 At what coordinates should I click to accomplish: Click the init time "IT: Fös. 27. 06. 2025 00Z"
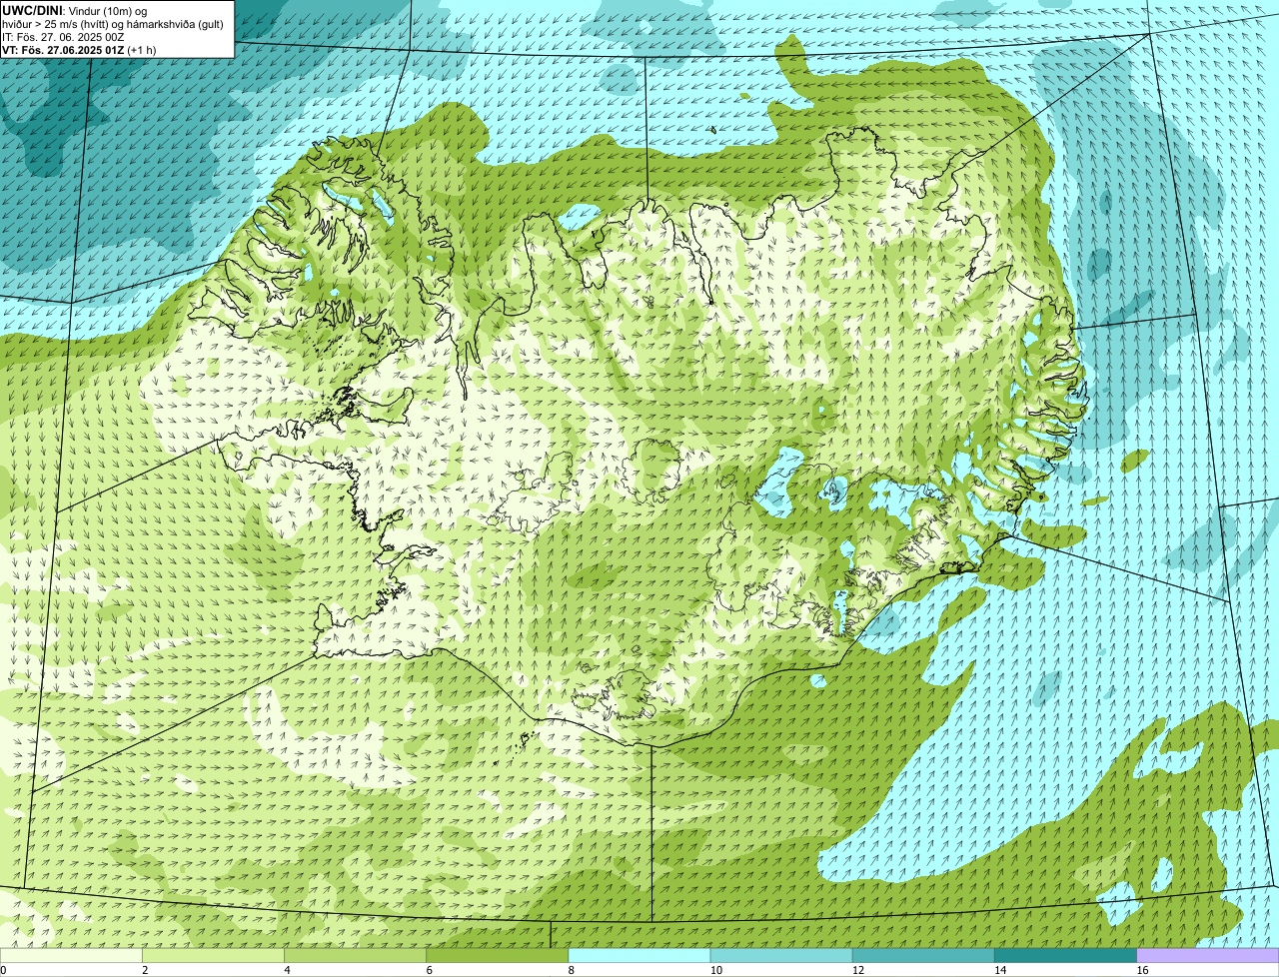63,36
